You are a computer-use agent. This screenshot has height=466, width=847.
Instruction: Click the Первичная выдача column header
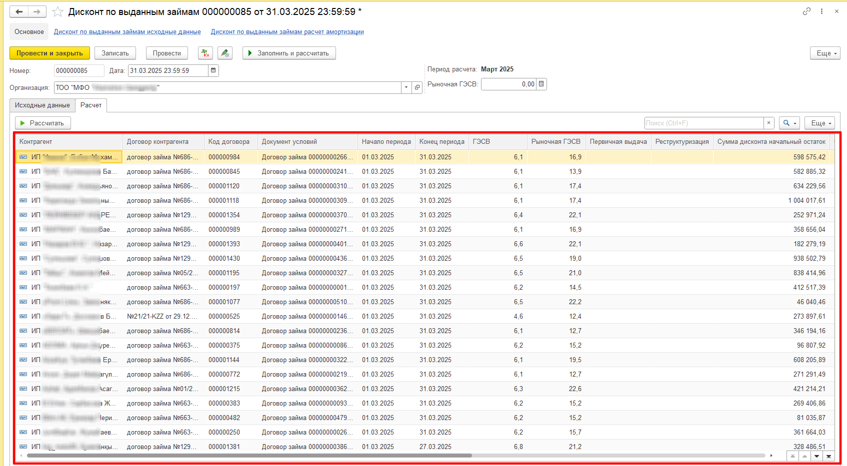[x=618, y=142]
